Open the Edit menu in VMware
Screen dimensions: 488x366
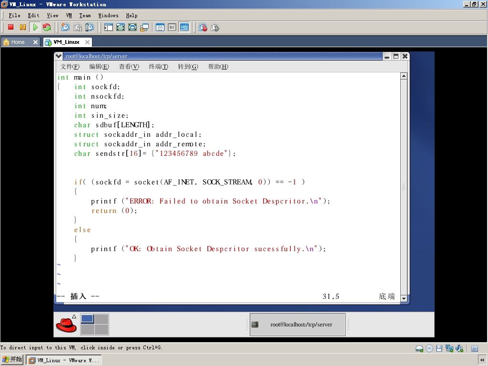(33, 15)
